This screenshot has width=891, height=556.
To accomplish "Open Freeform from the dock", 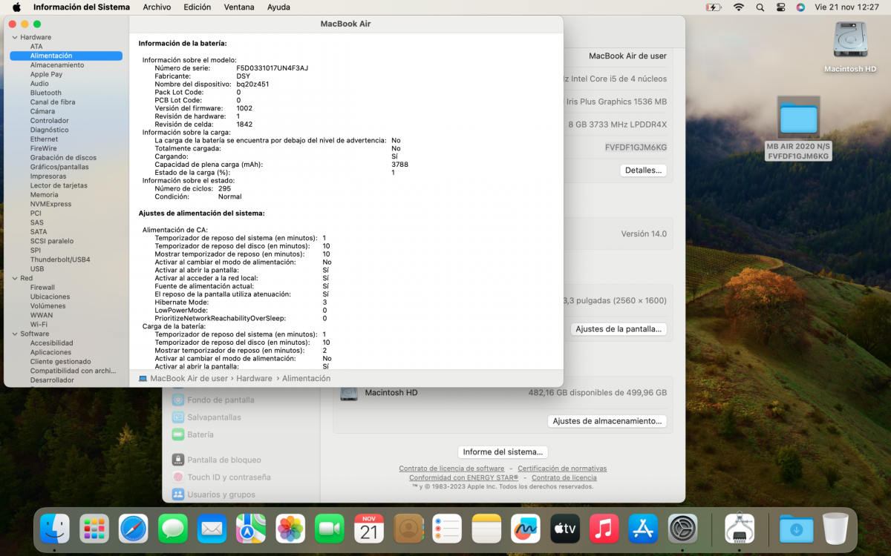I will (526, 529).
